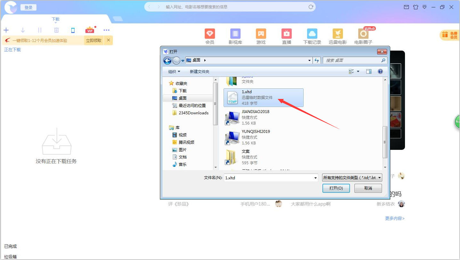Viewport: 460px width, 260px height.
Task: Click the pause download icon
Action: (x=40, y=30)
